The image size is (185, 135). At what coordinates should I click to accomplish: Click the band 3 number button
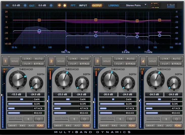[x=97, y=61]
